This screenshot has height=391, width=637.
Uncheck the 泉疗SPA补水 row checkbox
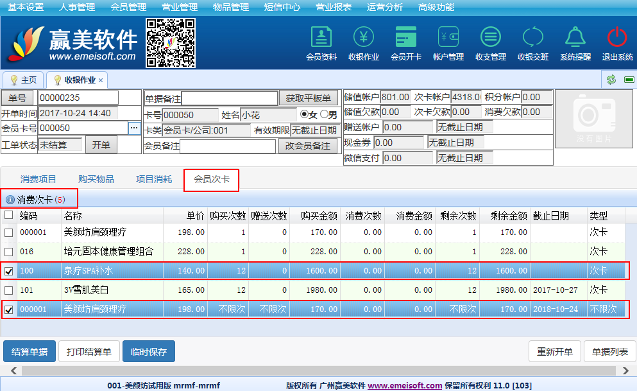point(8,271)
